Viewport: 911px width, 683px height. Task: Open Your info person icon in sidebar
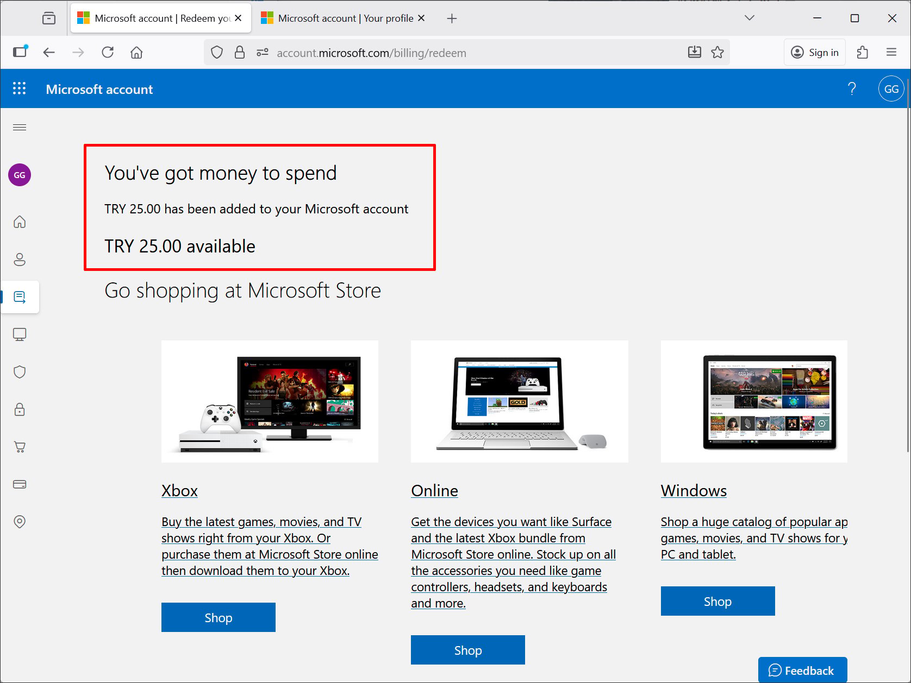[20, 260]
